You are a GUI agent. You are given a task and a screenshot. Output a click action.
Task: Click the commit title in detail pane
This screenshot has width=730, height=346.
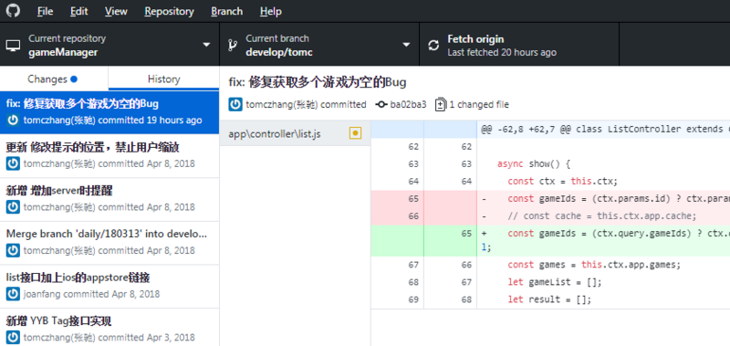[x=318, y=82]
